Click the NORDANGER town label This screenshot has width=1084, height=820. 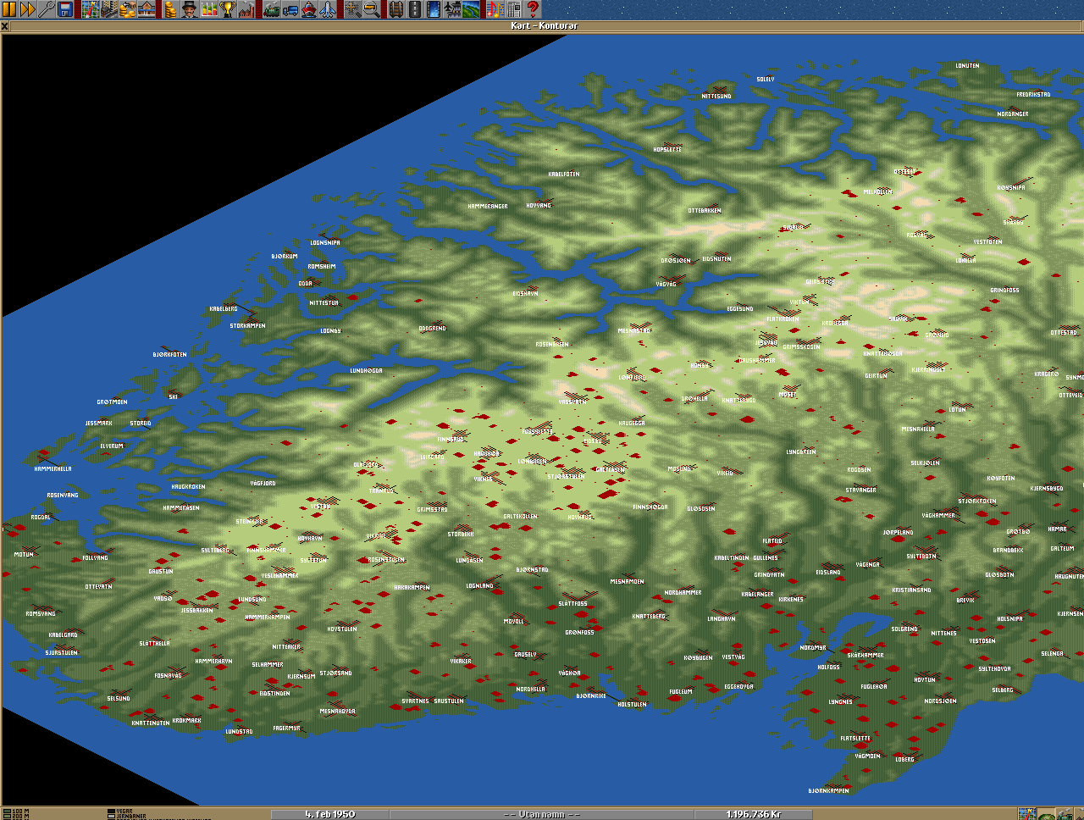click(x=1013, y=114)
